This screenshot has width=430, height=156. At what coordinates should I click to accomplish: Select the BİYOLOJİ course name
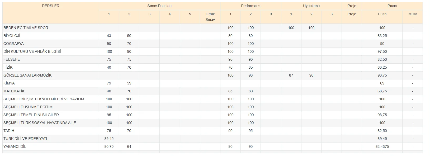click(12, 36)
